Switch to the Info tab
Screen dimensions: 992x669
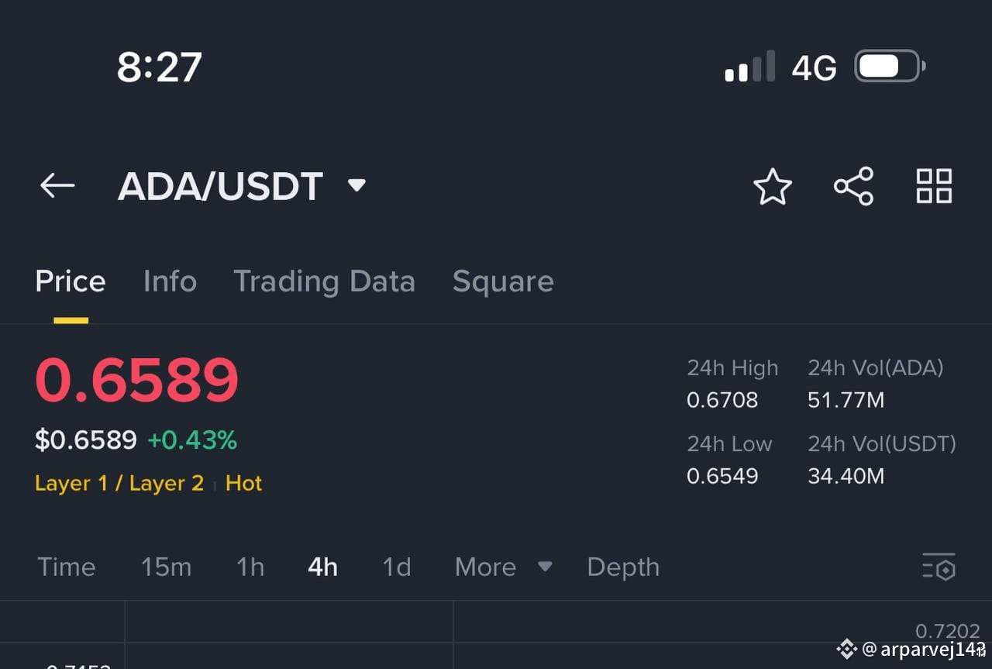pyautogui.click(x=170, y=281)
